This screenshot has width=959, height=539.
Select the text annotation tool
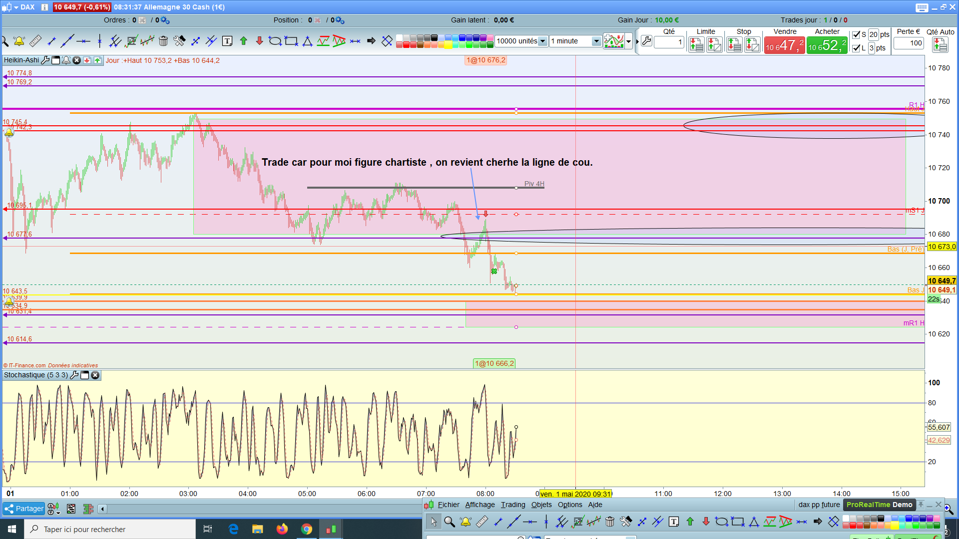[x=227, y=41]
